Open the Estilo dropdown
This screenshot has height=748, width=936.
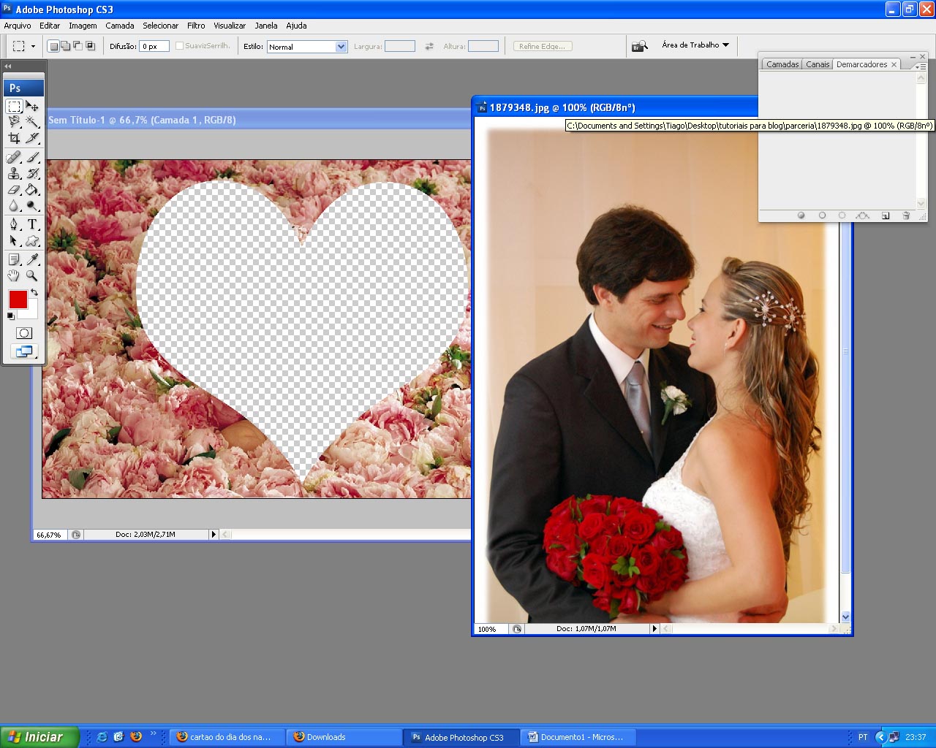tap(341, 47)
